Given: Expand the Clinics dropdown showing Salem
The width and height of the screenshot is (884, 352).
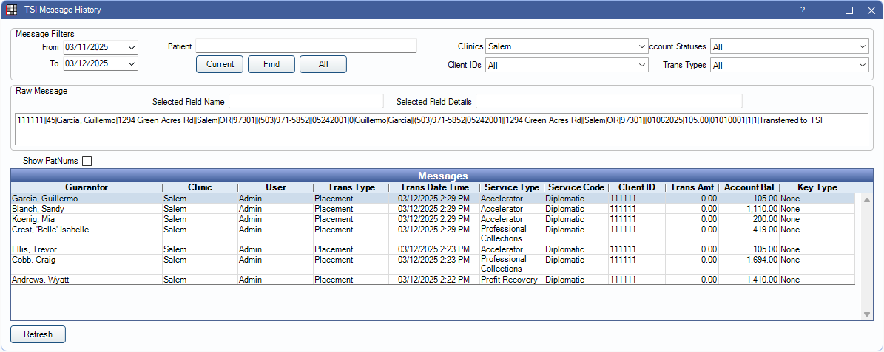Looking at the screenshot, I should [641, 46].
